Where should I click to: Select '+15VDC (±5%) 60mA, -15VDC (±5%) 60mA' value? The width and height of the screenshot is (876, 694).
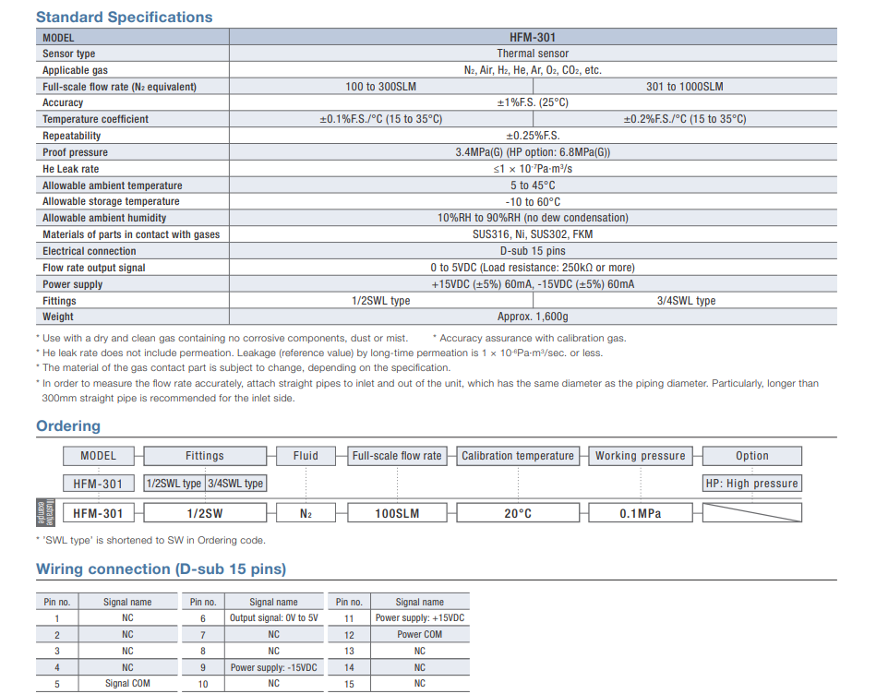[533, 284]
